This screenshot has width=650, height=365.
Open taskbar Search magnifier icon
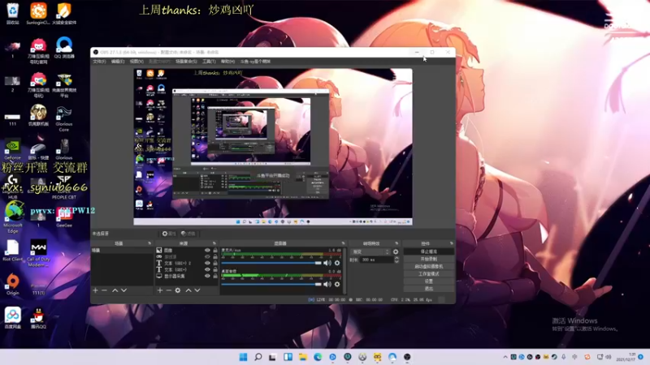point(258,357)
